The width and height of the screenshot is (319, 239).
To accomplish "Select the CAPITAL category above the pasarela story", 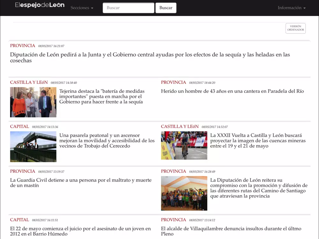I will point(19,127).
